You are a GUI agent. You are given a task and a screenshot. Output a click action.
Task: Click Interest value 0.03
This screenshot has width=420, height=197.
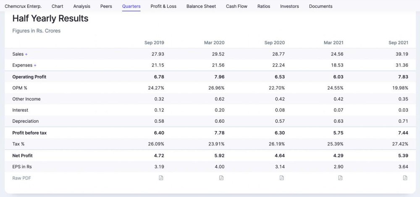pyautogui.click(x=403, y=110)
